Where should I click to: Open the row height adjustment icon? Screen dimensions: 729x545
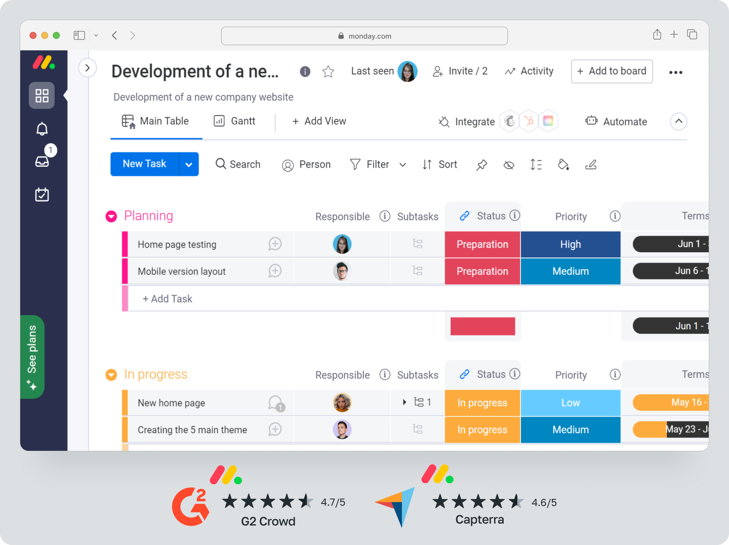pyautogui.click(x=536, y=165)
